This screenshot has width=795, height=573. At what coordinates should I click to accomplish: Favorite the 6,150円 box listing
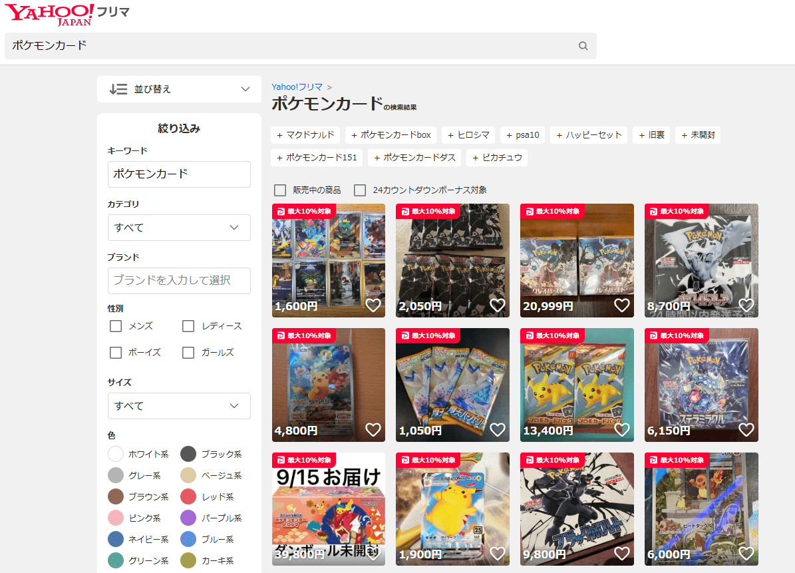coord(746,430)
